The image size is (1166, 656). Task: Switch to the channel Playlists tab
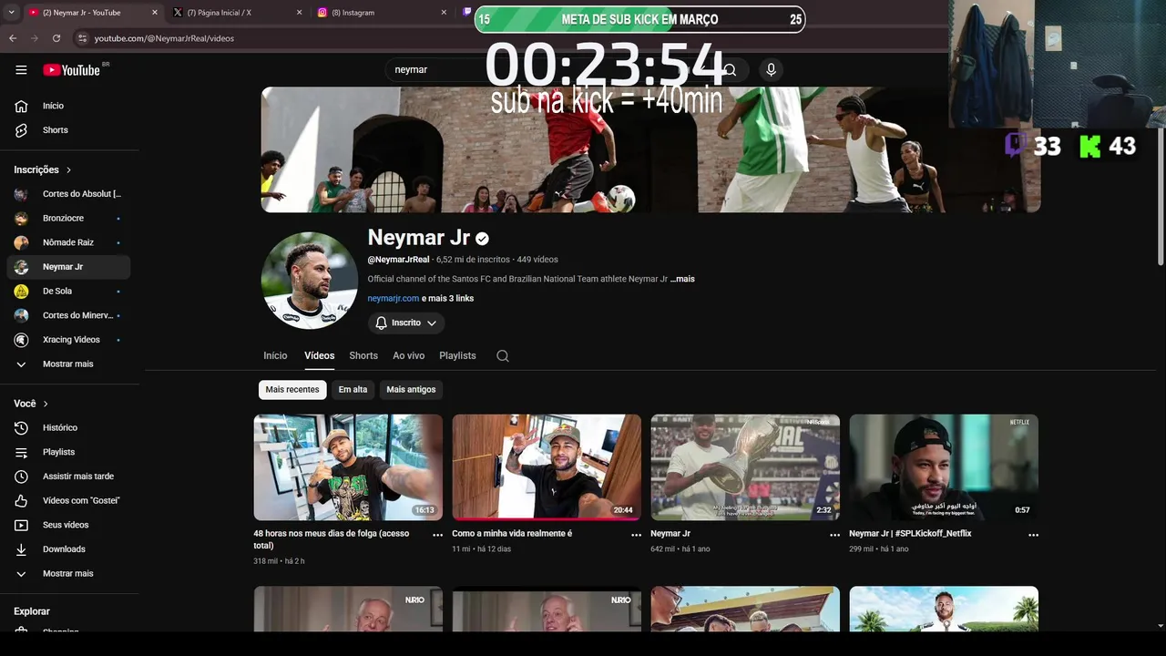tap(457, 355)
